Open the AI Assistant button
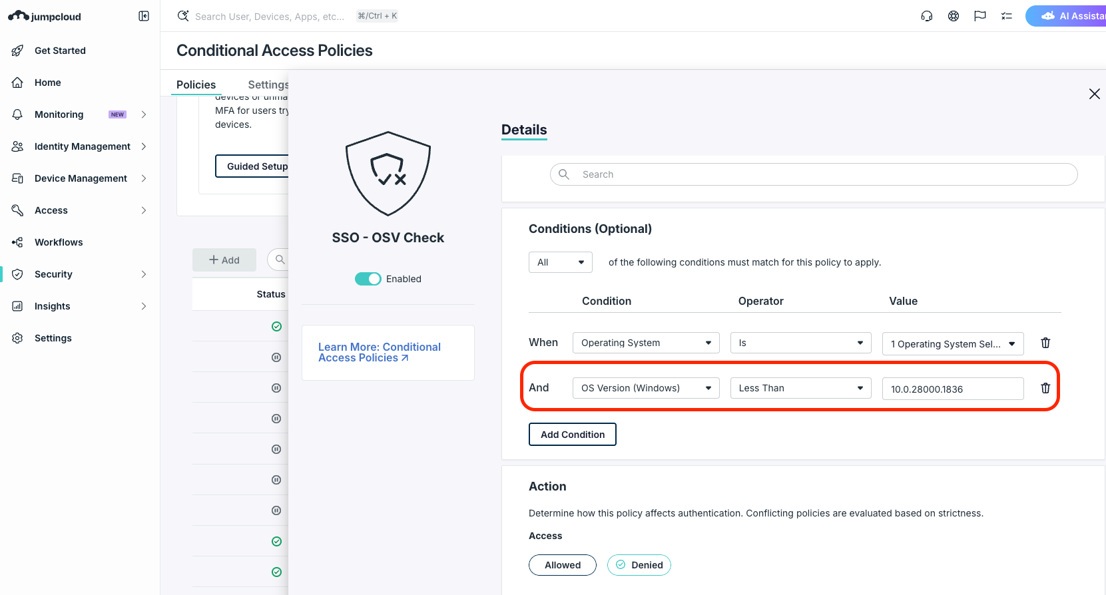This screenshot has height=595, width=1106. pos(1066,16)
